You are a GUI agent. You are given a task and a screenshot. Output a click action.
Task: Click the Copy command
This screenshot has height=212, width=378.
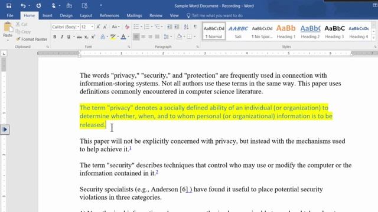[23, 32]
